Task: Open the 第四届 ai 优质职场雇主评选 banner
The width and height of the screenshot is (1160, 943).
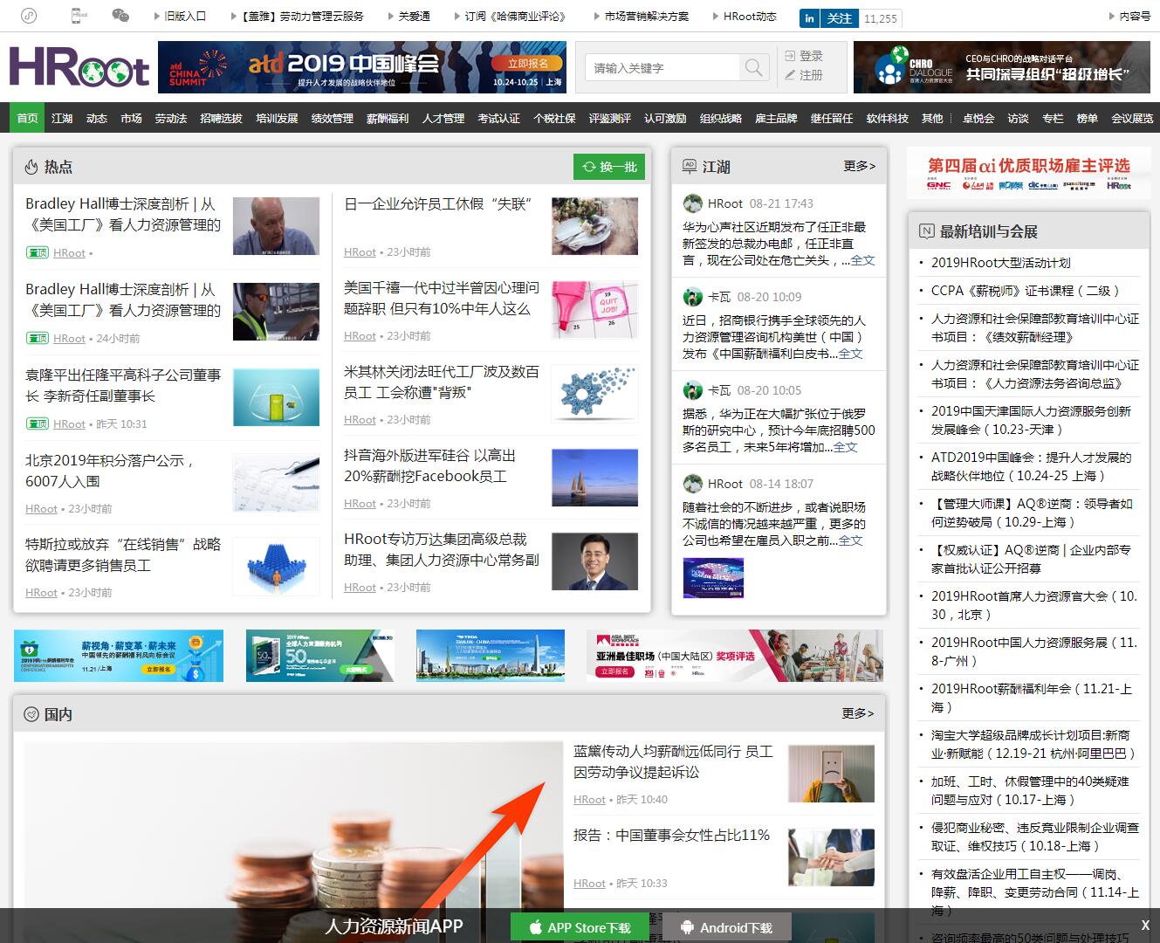Action: pyautogui.click(x=1028, y=173)
